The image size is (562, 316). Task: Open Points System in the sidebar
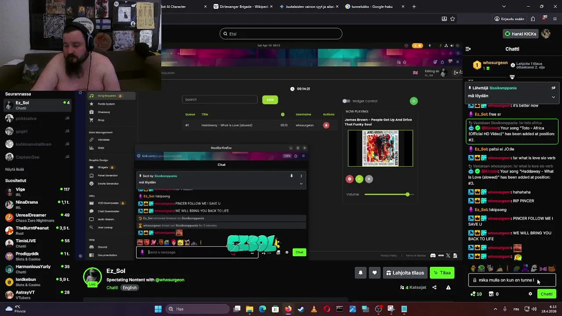[x=106, y=104]
